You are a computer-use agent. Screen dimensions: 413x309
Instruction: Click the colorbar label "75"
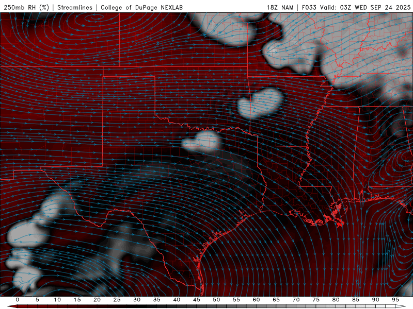click(x=316, y=300)
